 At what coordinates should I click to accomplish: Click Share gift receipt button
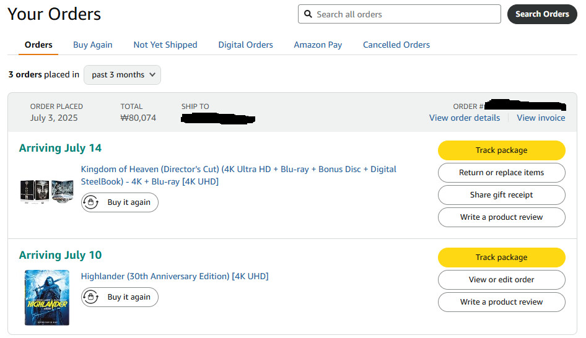click(x=501, y=195)
